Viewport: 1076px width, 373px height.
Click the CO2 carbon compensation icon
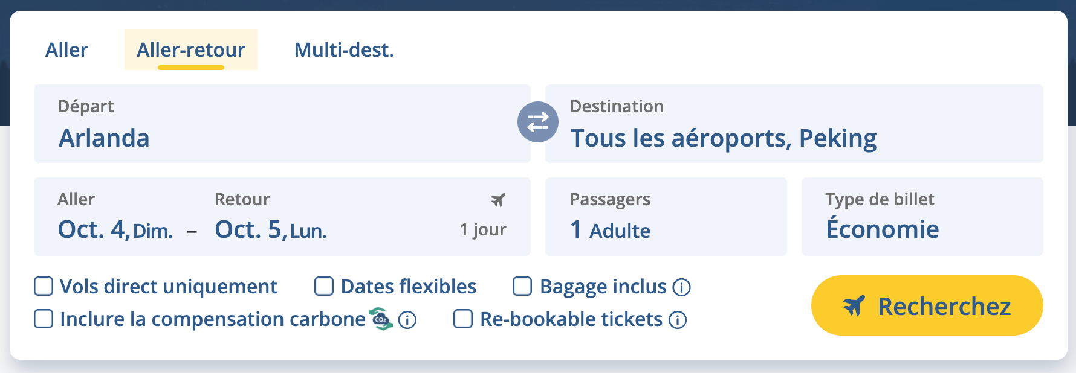point(381,319)
